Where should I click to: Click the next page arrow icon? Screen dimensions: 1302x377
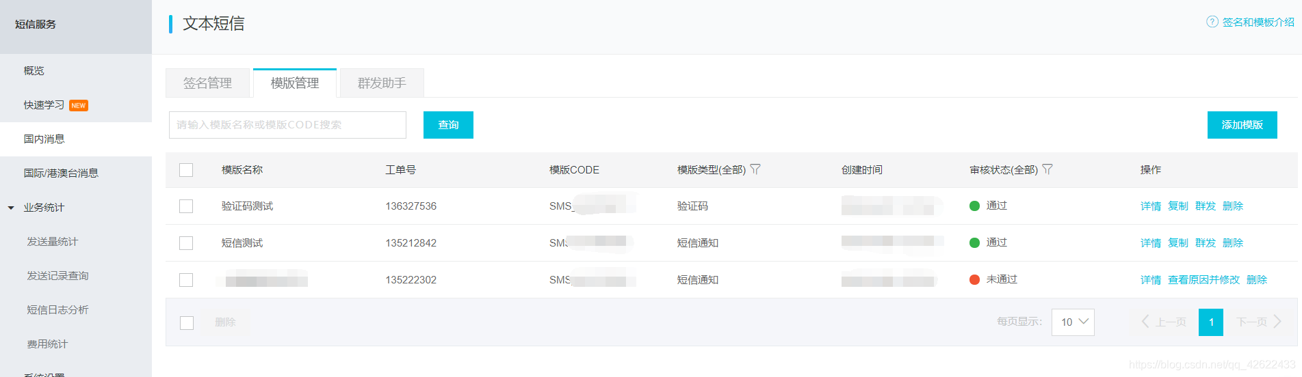(x=1277, y=322)
